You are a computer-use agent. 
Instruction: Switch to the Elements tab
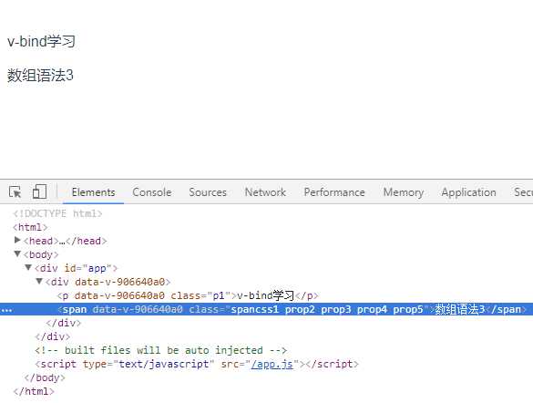(x=94, y=192)
